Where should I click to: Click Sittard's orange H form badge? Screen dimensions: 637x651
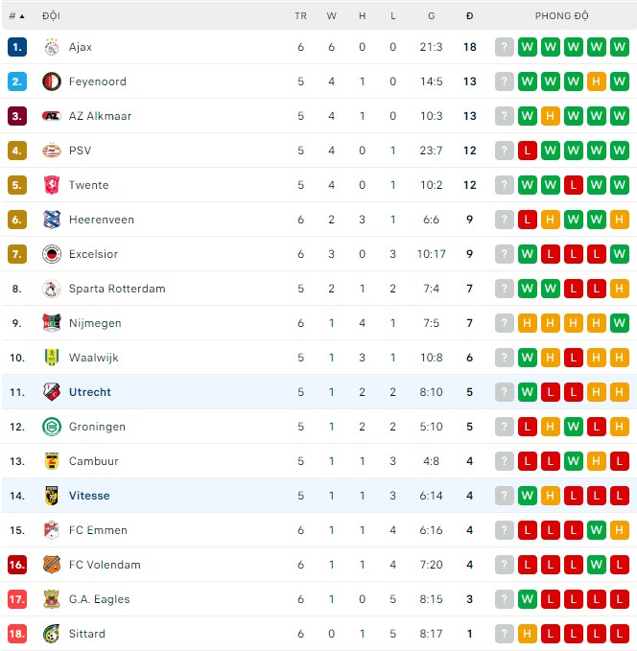(x=528, y=634)
